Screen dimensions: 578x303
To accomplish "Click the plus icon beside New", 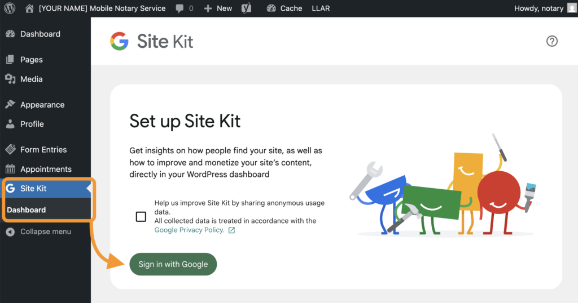I will [208, 8].
